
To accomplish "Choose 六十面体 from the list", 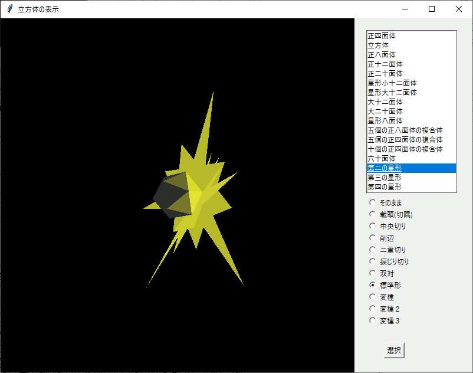I will (x=412, y=158).
